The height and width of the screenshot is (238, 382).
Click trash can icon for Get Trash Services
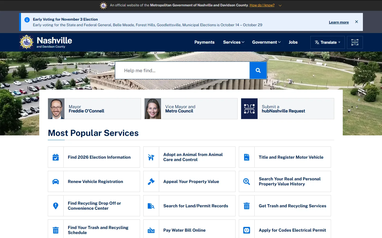point(247,206)
